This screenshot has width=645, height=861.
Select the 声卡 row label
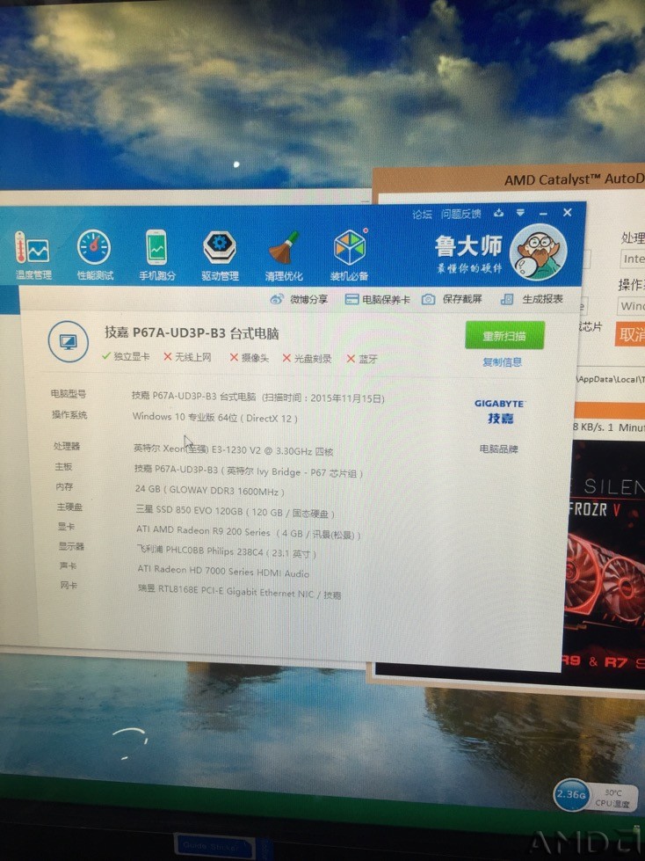point(69,565)
